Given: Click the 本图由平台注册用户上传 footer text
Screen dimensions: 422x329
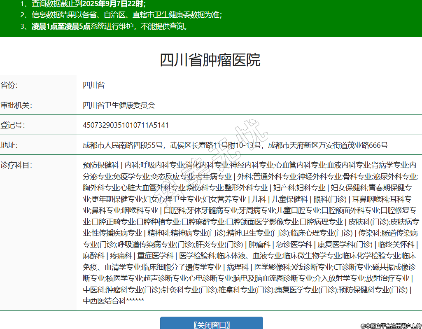Looking at the screenshot, I should [x=391, y=326].
